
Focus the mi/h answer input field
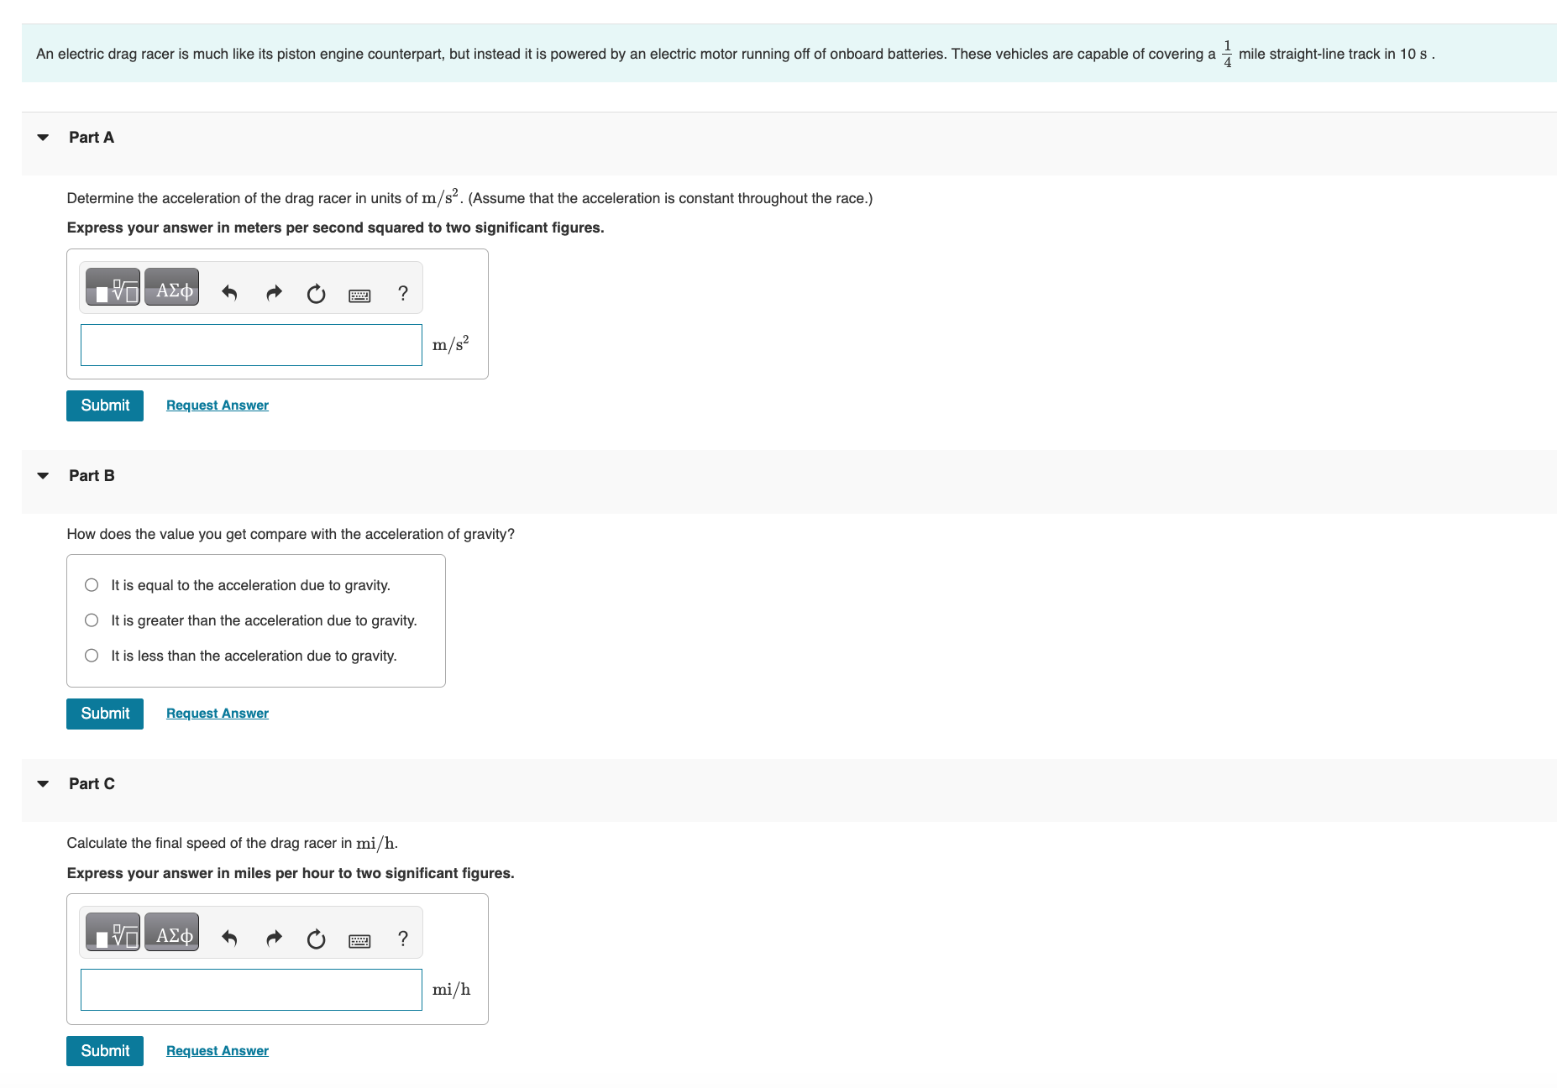click(251, 990)
